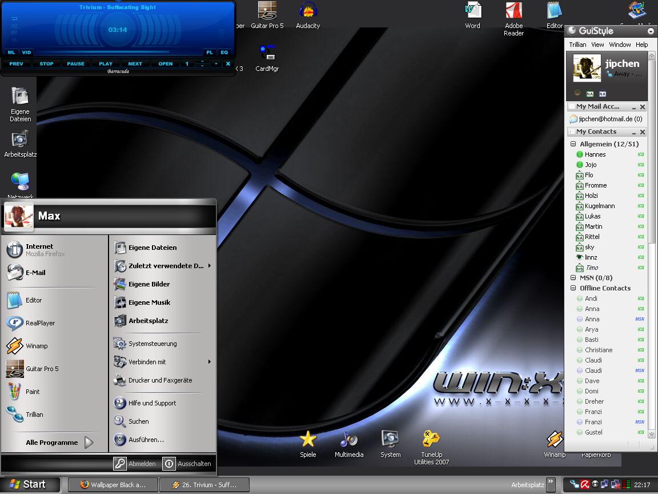Viewport: 658px width, 494px height.
Task: Open Adobe Reader desktop shortcut
Action: [x=513, y=18]
